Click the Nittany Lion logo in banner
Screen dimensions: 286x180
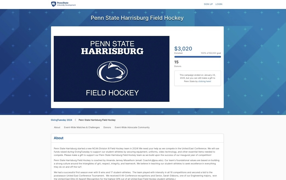112,72
